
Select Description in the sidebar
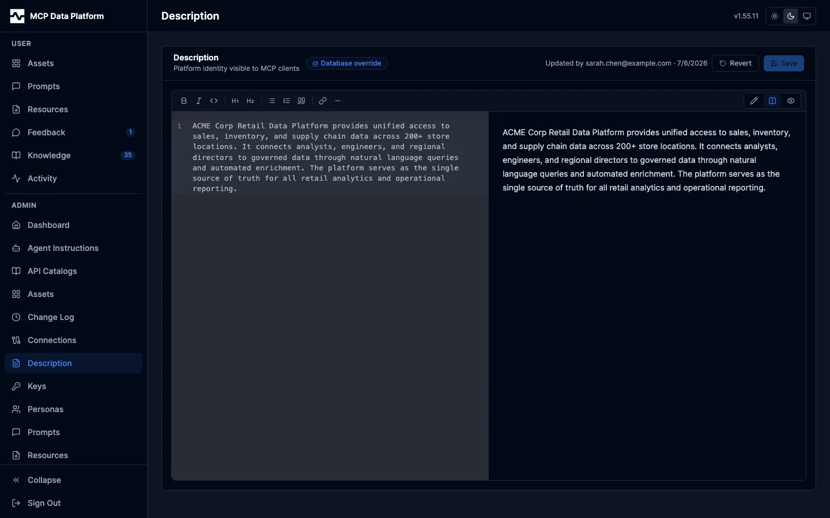(x=73, y=363)
